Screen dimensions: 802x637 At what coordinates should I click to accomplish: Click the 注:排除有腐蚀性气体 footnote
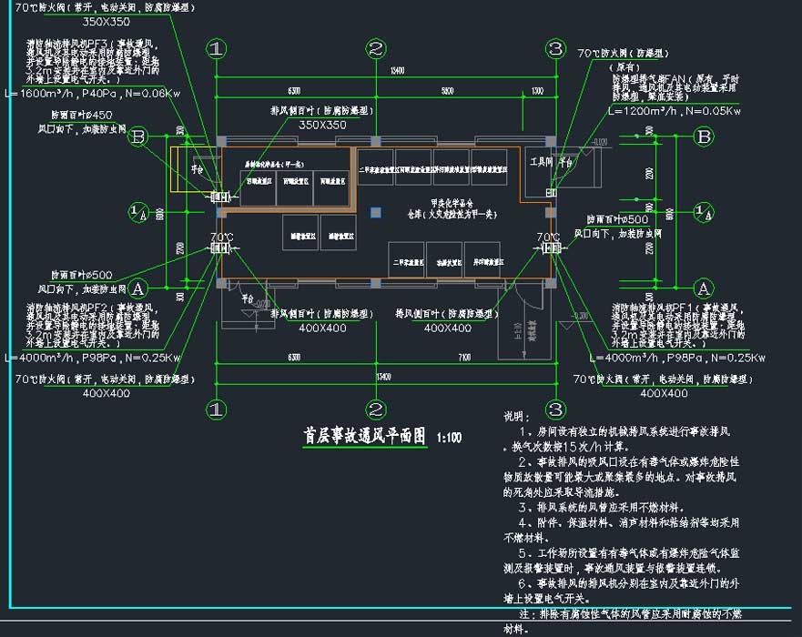coord(623,622)
